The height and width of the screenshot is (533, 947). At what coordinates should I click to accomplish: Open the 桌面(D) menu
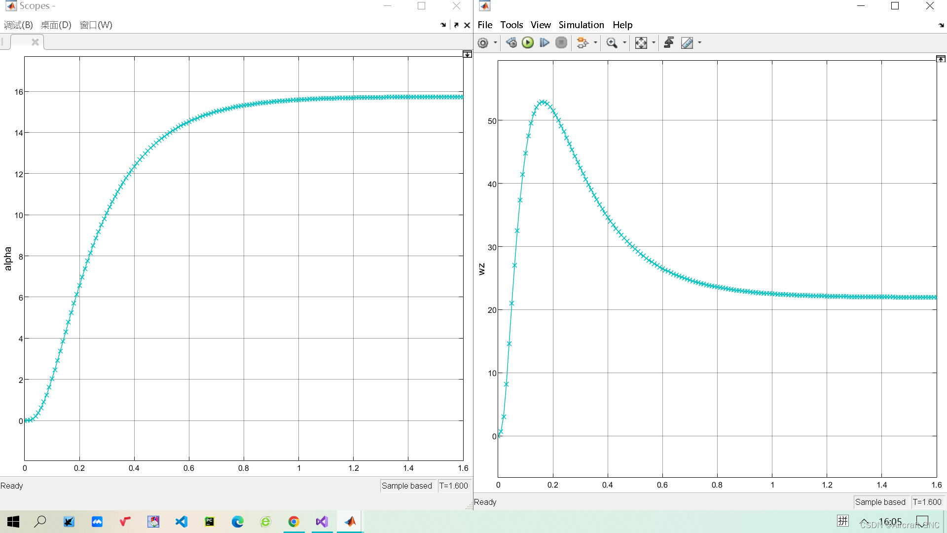pos(56,25)
